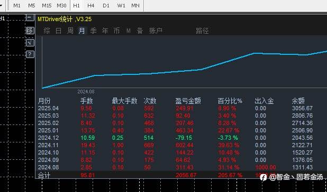Screen dimensions: 327x192
Task: Select the 2025.02 month row label
Action: coord(48,123)
